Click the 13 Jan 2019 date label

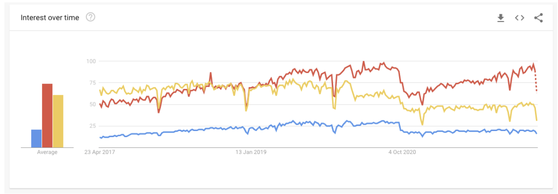click(x=251, y=152)
